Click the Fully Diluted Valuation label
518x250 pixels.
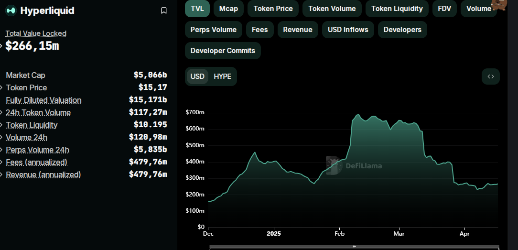[x=43, y=100]
